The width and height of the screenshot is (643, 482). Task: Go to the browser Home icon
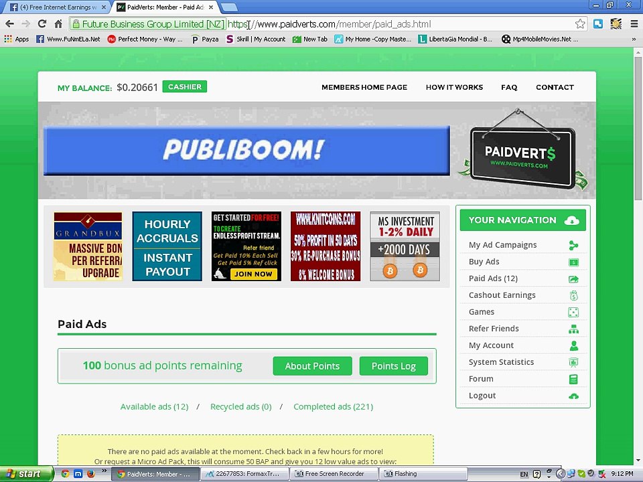point(58,24)
